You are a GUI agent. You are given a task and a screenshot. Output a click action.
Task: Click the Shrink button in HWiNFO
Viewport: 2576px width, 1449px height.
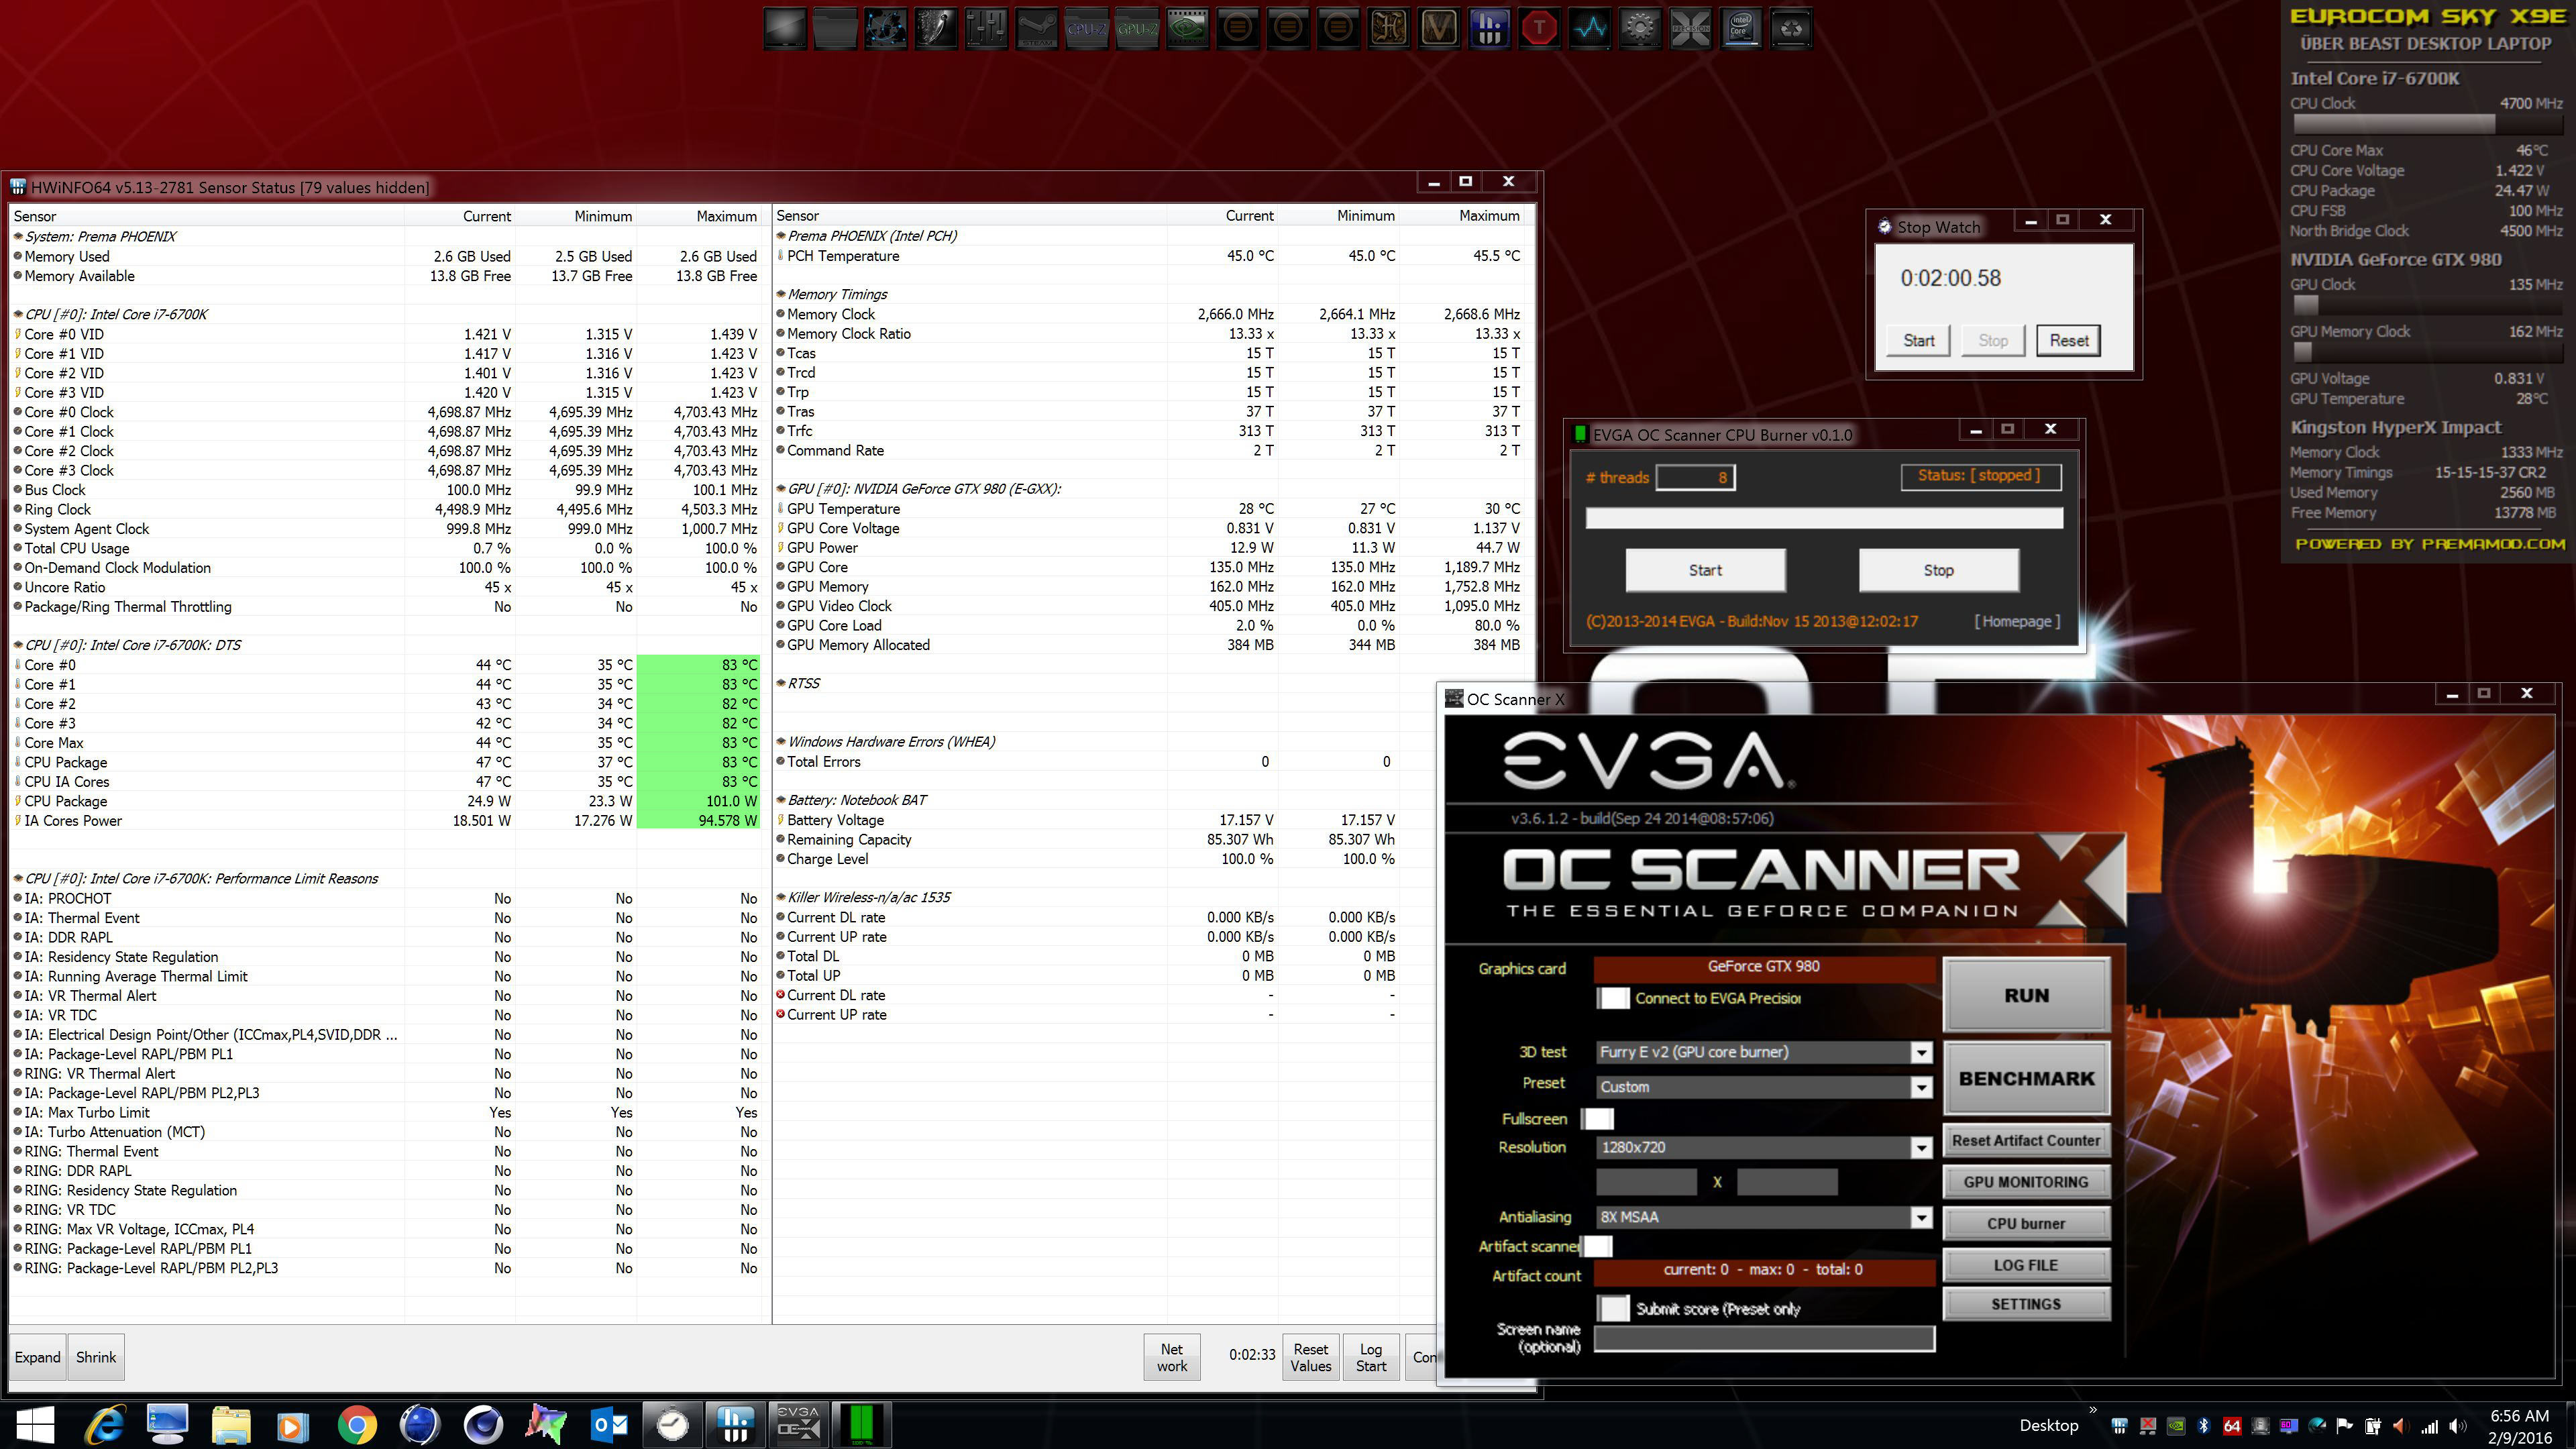(96, 1357)
